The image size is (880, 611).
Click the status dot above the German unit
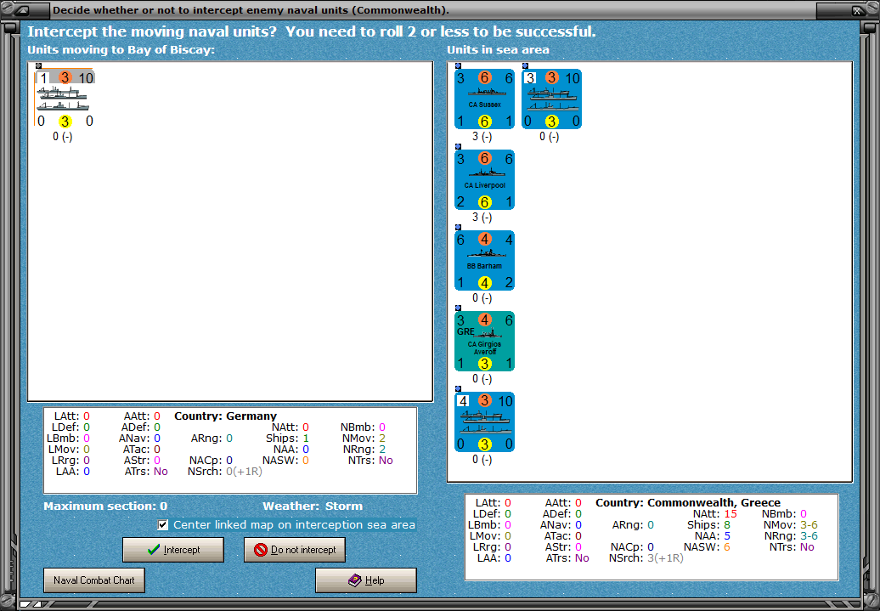click(38, 65)
